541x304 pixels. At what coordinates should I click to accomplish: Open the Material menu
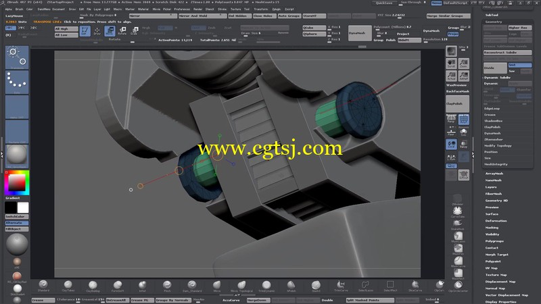pos(143,9)
